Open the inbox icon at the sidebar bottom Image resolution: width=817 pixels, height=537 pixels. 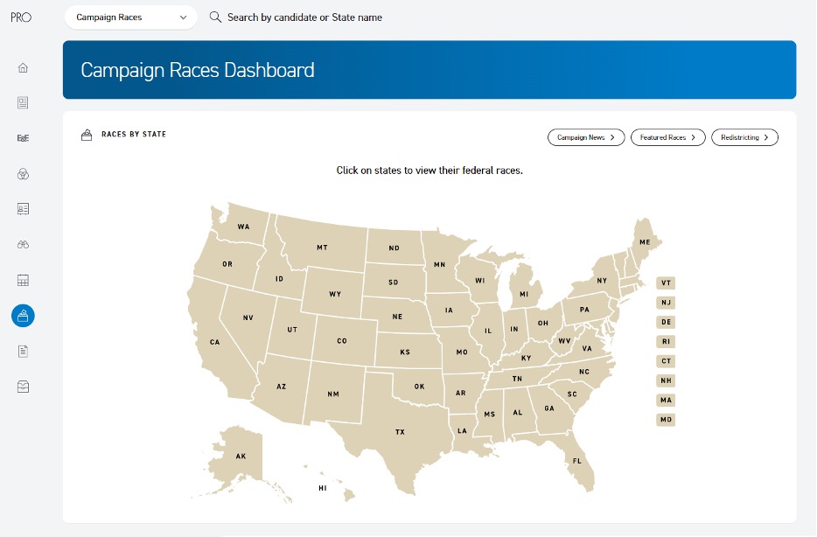22,386
